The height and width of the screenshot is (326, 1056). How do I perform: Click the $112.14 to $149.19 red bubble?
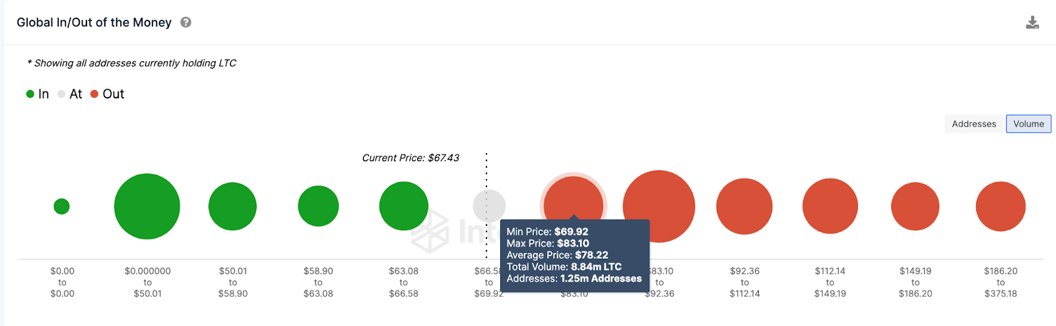tap(830, 207)
